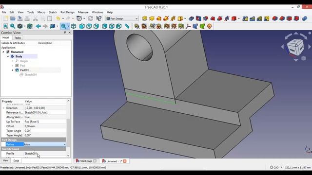The image size is (312, 175).
Task: Switch to the Top view cube icon
Action: (x=89, y=26)
